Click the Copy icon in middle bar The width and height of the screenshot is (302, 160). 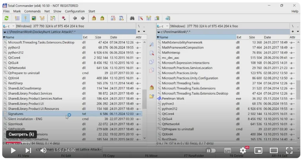click(151, 62)
